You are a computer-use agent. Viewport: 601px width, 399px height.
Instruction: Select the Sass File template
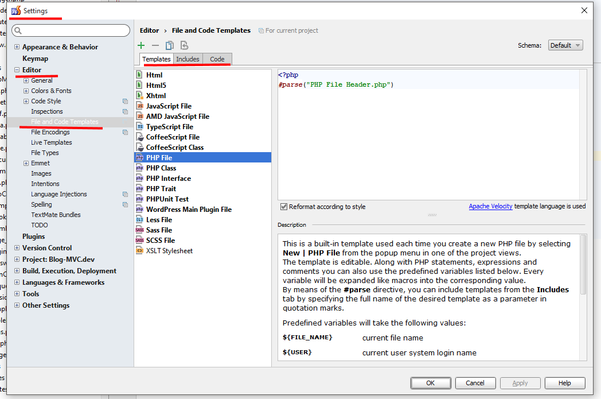pyautogui.click(x=159, y=230)
